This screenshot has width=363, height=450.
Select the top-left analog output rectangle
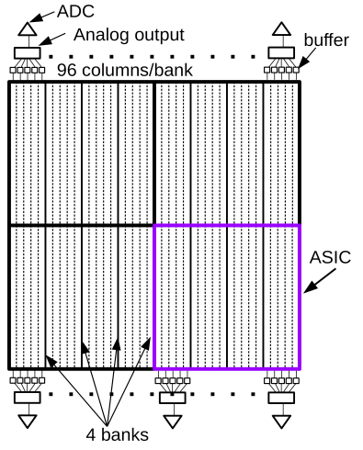pos(28,52)
